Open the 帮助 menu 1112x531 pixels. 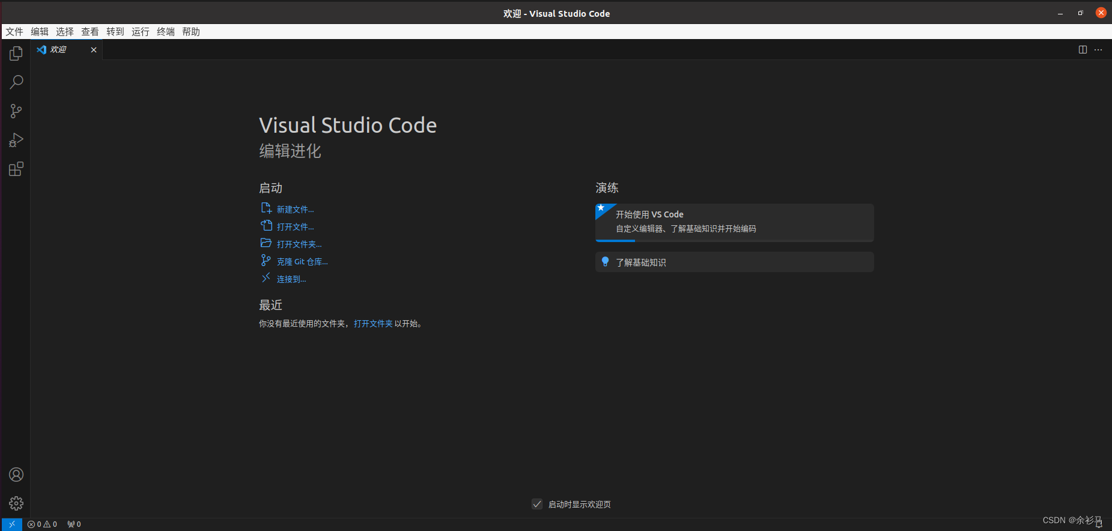[x=191, y=32]
